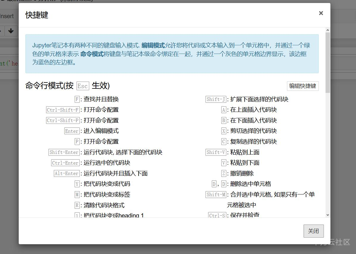Screen dimensions: 356x254
Task: Click the Esc key badge in the heading
Action: [82, 86]
